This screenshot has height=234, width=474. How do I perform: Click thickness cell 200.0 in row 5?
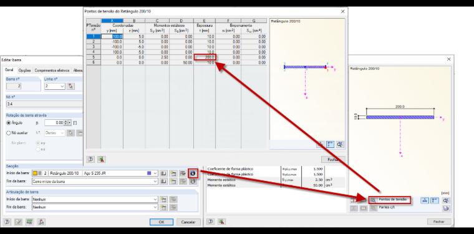tap(205, 57)
